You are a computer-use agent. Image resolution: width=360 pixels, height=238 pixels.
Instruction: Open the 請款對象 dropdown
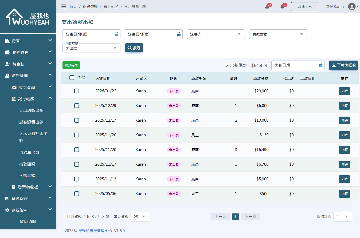(278, 34)
